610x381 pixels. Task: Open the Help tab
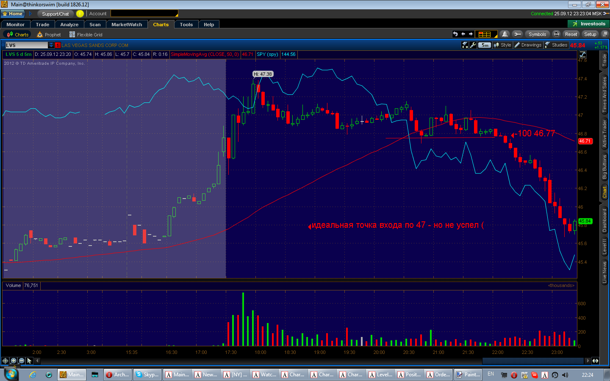209,25
